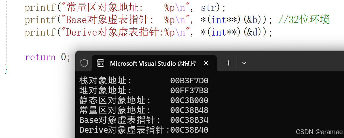Image resolution: width=344 pixels, height=138 pixels.
Task: Close the Microsoft Visual Studio debug console tab
Action: pyautogui.click(x=206, y=63)
